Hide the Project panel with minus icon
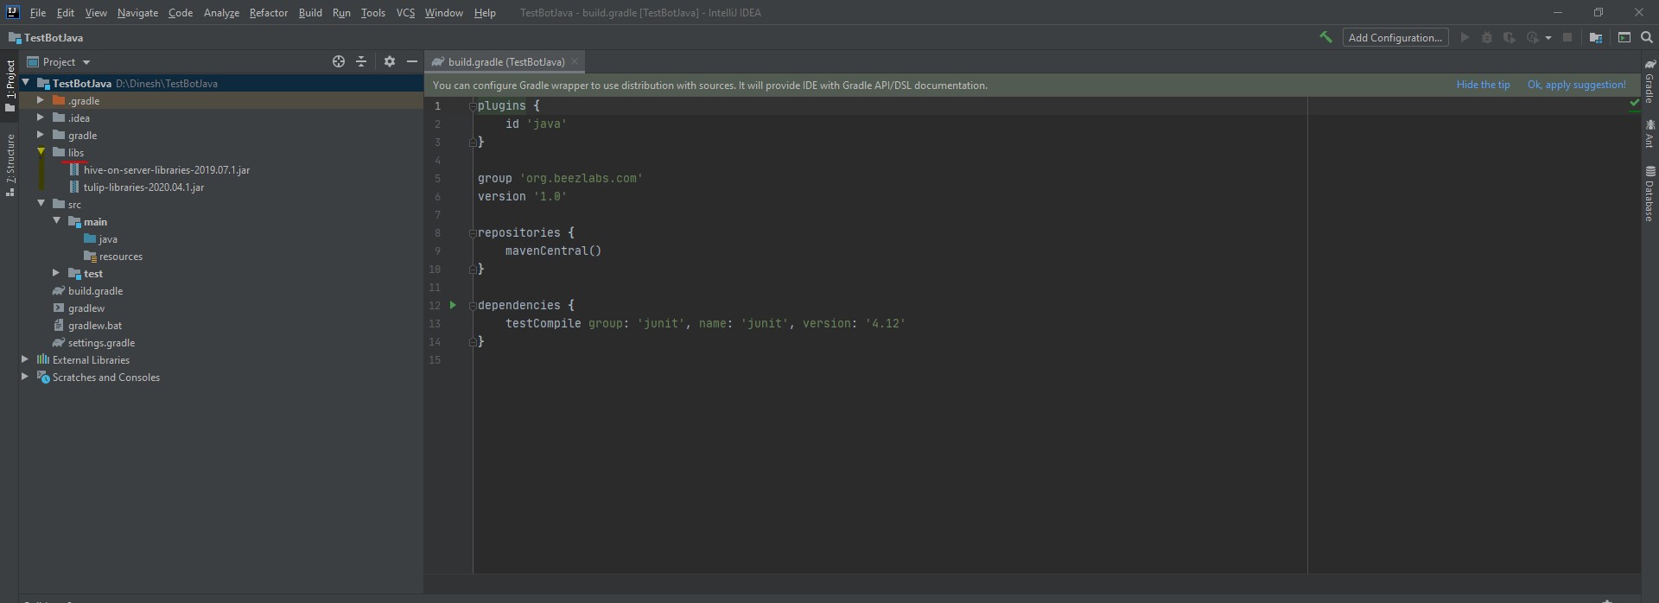The width and height of the screenshot is (1659, 603). tap(412, 61)
